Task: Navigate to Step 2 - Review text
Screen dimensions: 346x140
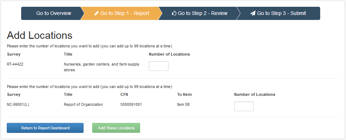Action: [x=203, y=14]
